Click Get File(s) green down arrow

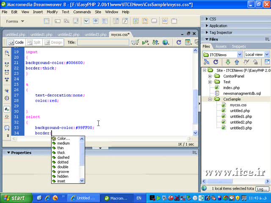228,62
